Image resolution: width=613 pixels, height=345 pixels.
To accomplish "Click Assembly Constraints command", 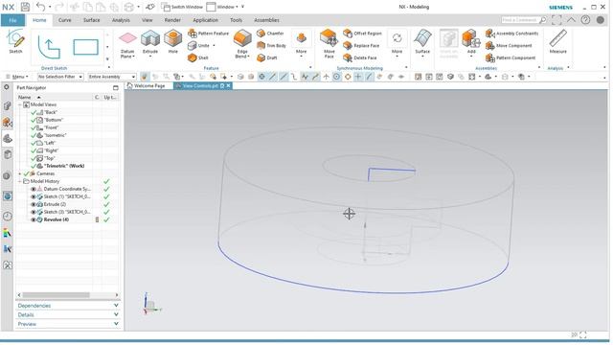I will [x=512, y=34].
